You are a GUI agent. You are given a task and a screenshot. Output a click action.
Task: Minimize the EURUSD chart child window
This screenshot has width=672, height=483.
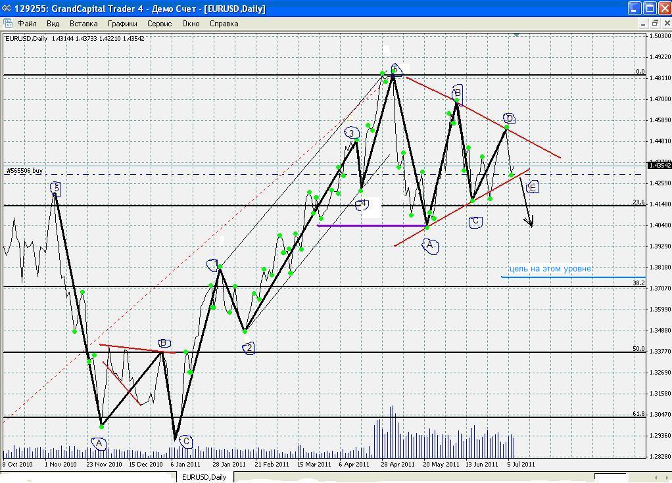tap(643, 24)
